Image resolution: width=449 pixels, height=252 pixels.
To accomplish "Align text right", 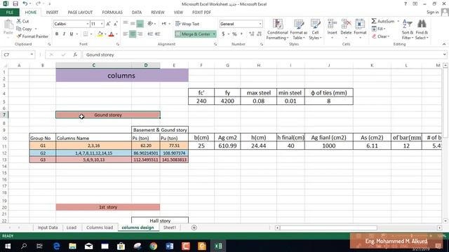I will click(140, 34).
